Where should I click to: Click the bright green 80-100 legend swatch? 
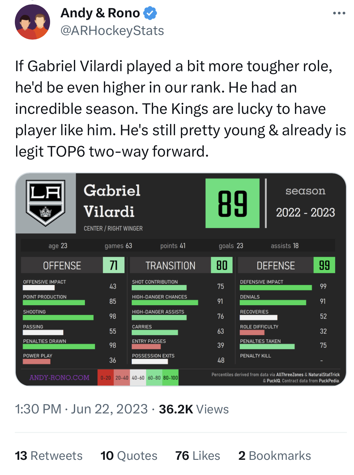click(x=170, y=378)
